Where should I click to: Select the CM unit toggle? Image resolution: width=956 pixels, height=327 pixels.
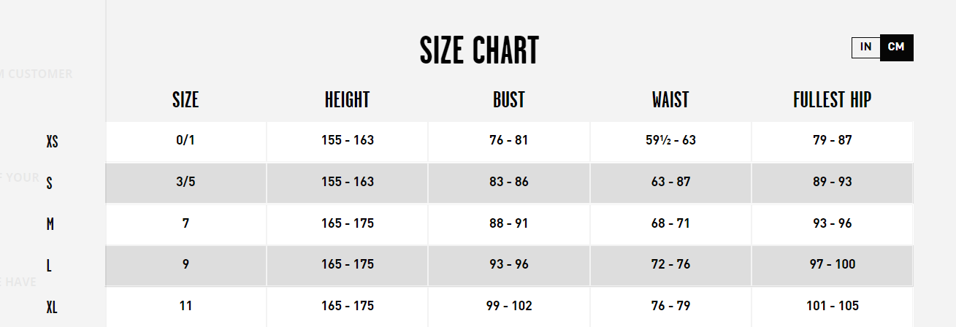click(x=896, y=47)
